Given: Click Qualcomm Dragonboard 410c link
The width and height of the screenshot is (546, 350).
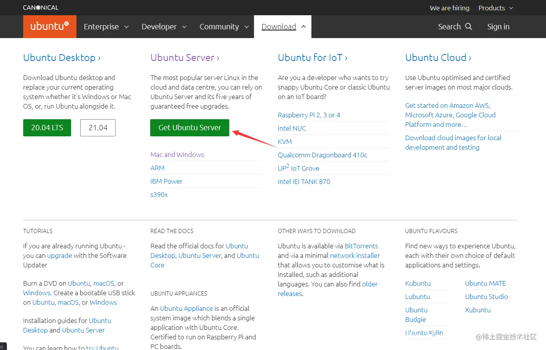Looking at the screenshot, I should [322, 155].
